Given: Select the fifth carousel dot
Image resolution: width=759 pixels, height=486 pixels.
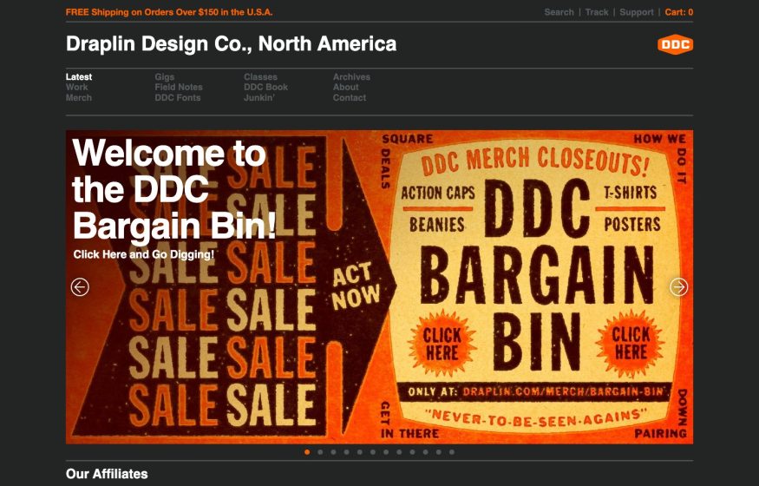Looking at the screenshot, I should 360,452.
